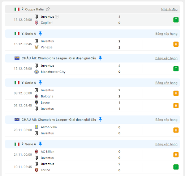Unpin the first Serie A league header
Image resolution: width=185 pixels, height=176 pixels.
coord(40,34)
